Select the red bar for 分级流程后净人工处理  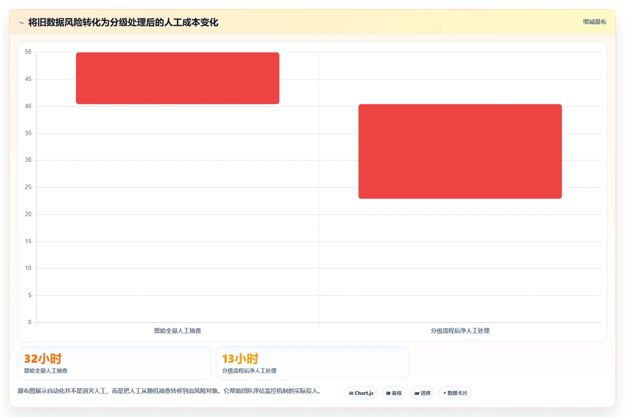[x=460, y=152]
